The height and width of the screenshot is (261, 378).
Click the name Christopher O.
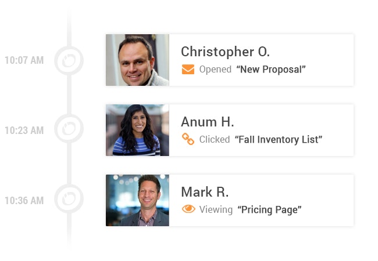click(x=225, y=52)
